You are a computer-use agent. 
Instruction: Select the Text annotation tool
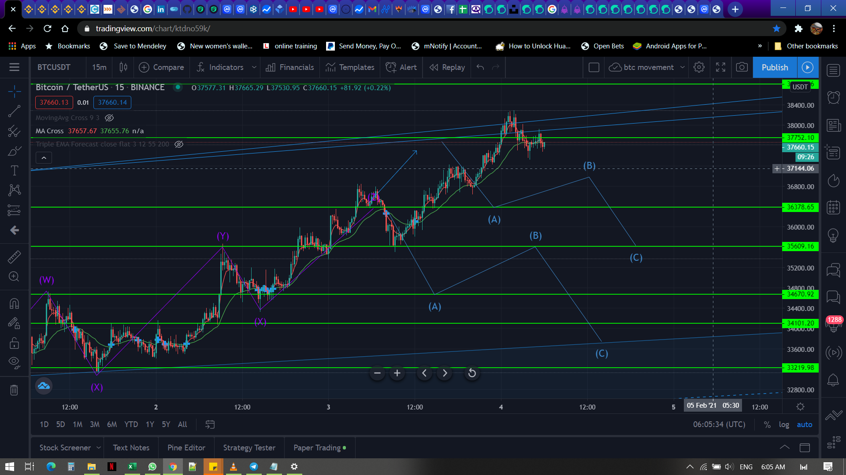point(14,171)
